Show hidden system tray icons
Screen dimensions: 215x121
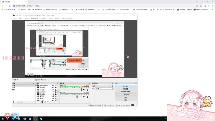coord(165,119)
